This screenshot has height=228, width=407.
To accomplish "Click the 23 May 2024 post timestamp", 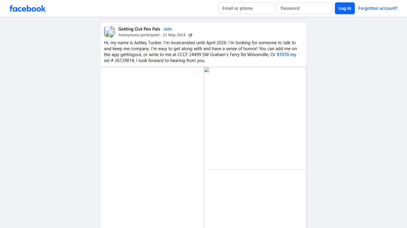I will coord(174,35).
